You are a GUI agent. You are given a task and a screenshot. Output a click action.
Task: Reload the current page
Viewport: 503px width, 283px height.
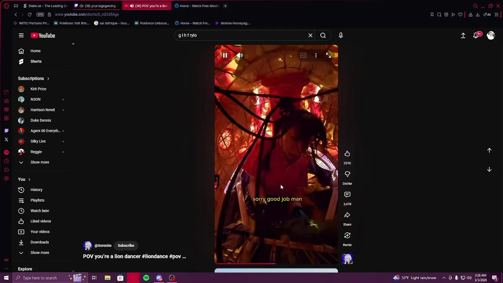point(29,15)
